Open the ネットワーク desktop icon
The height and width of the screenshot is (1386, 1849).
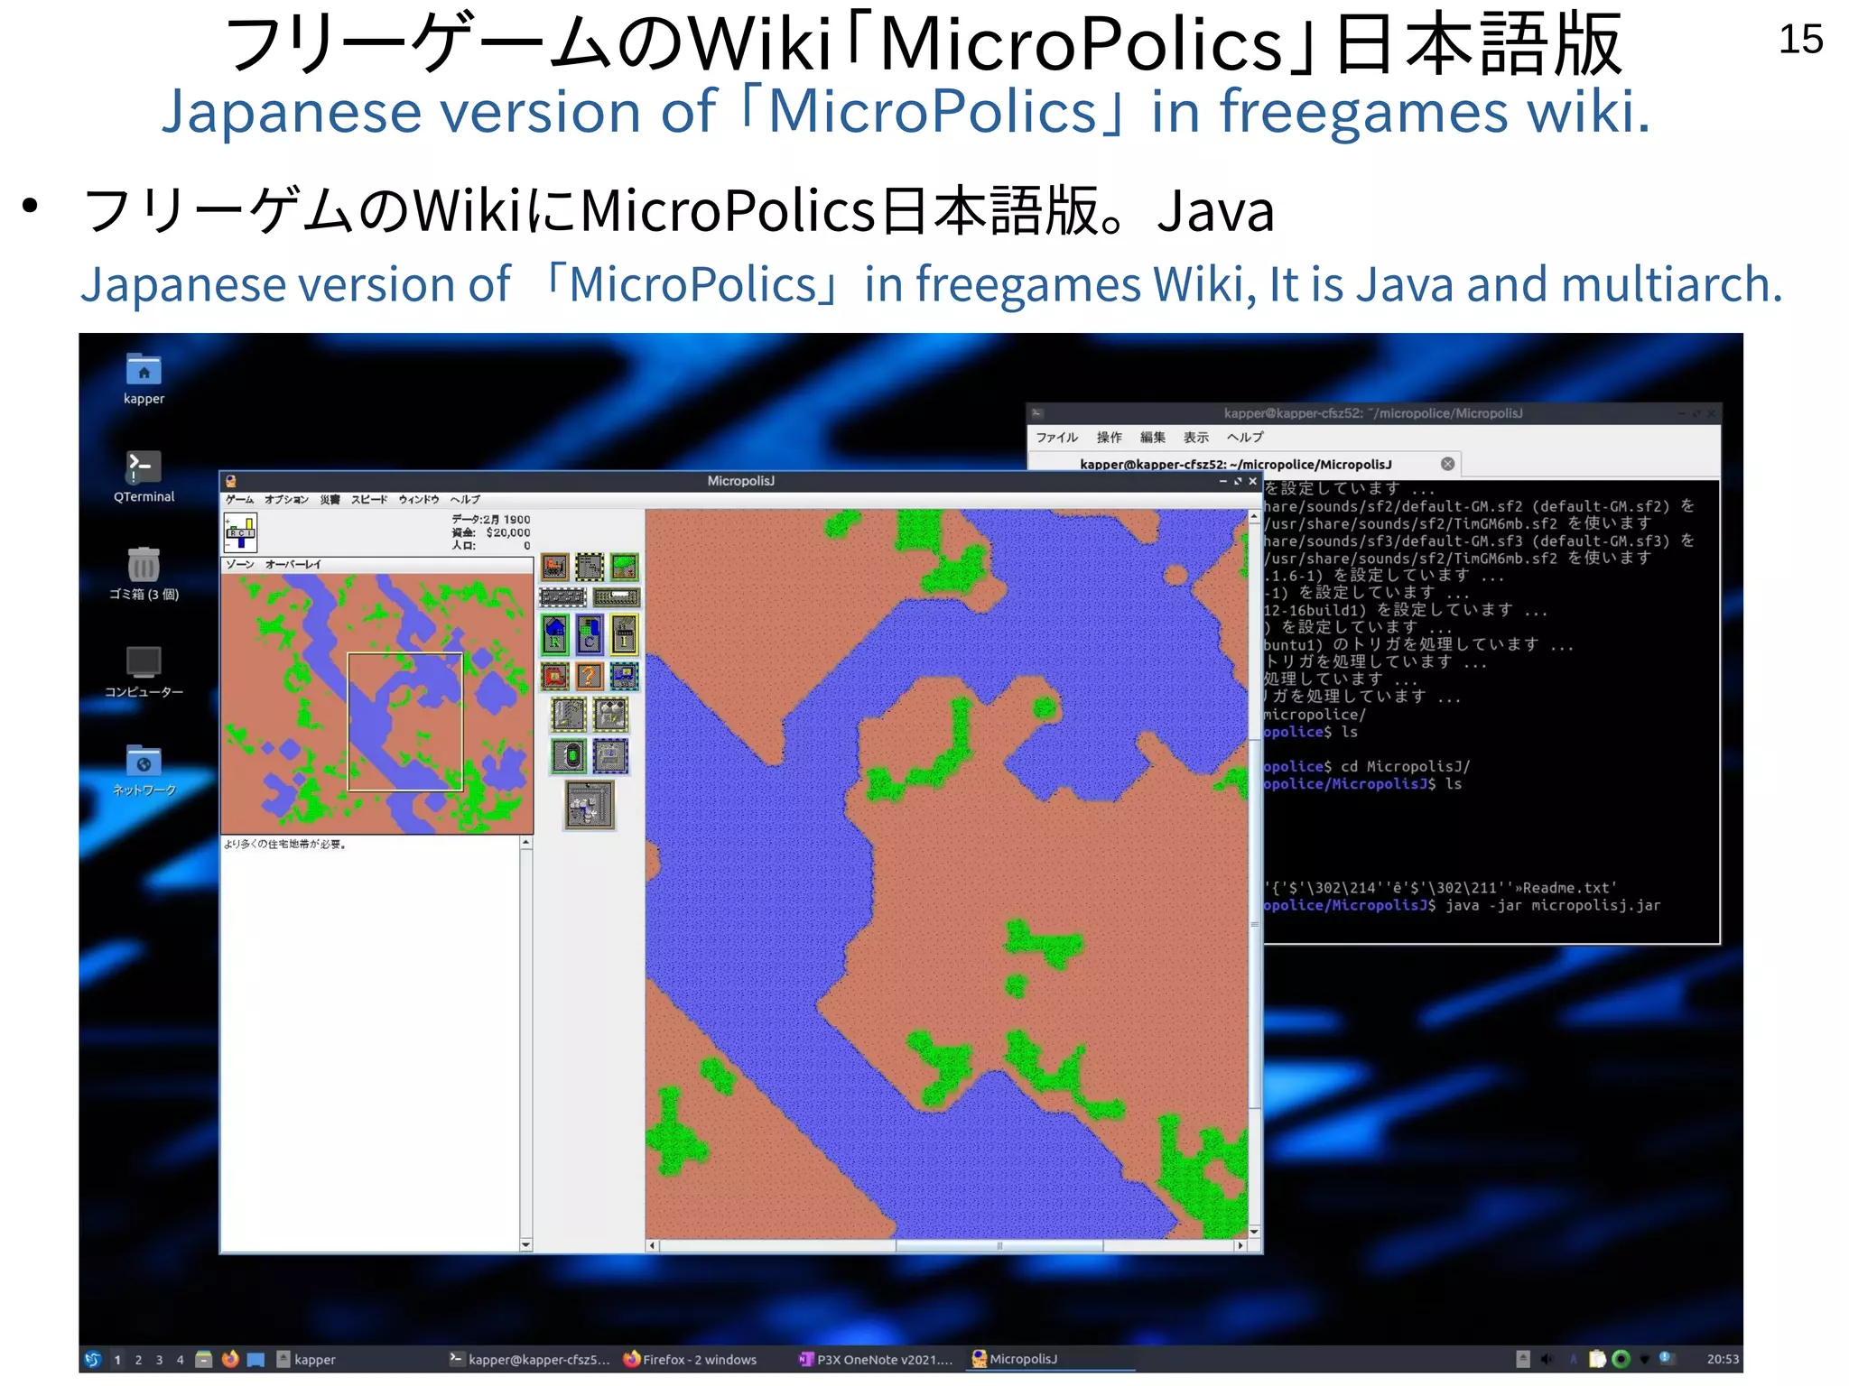144,770
